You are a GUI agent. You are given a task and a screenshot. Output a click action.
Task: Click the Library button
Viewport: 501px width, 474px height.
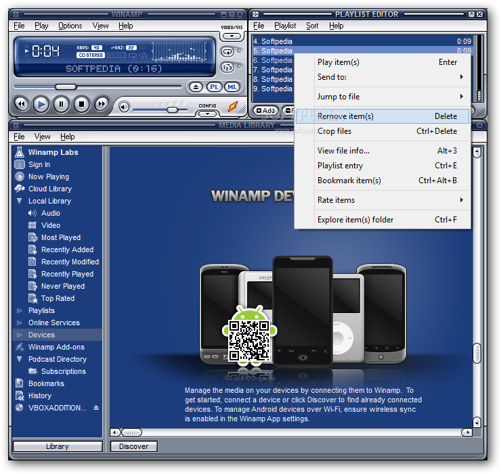point(58,446)
